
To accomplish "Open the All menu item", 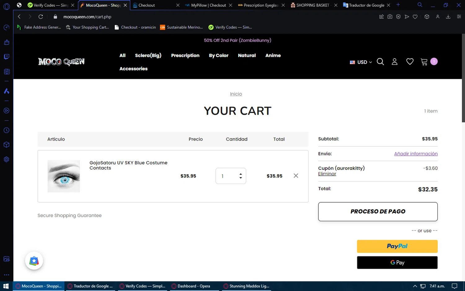I will [x=122, y=56].
